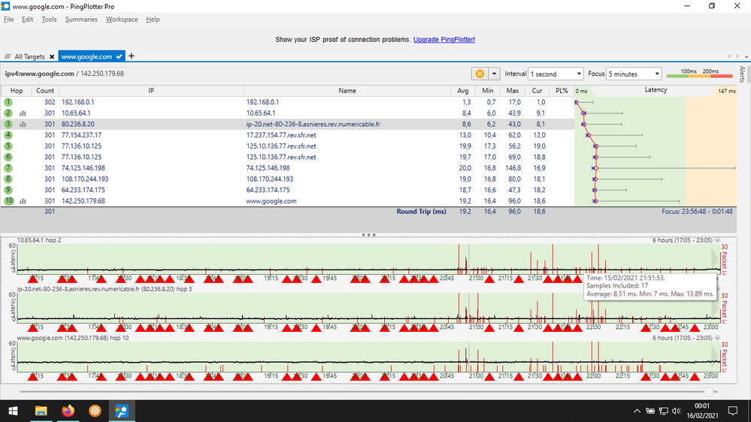Click the hop 6 green status circle
The height and width of the screenshot is (422, 751).
point(8,157)
